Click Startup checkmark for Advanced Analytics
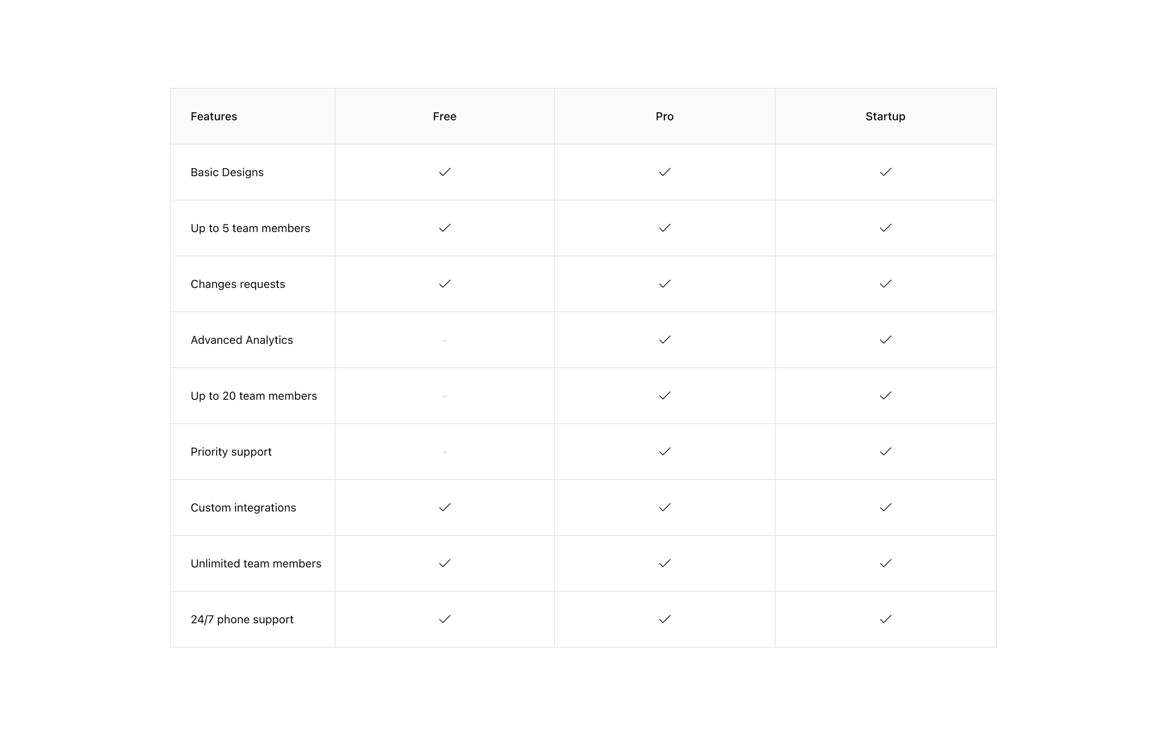1167x729 pixels. (885, 340)
